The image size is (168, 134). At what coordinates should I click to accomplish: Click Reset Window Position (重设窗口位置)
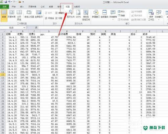coord(138,19)
